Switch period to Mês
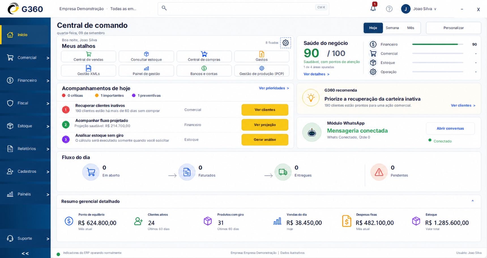The height and width of the screenshot is (258, 487). pyautogui.click(x=411, y=28)
